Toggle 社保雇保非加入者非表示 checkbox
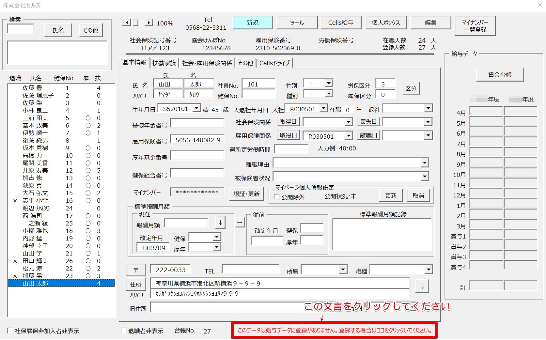This screenshot has height=340, width=546. pyautogui.click(x=10, y=331)
